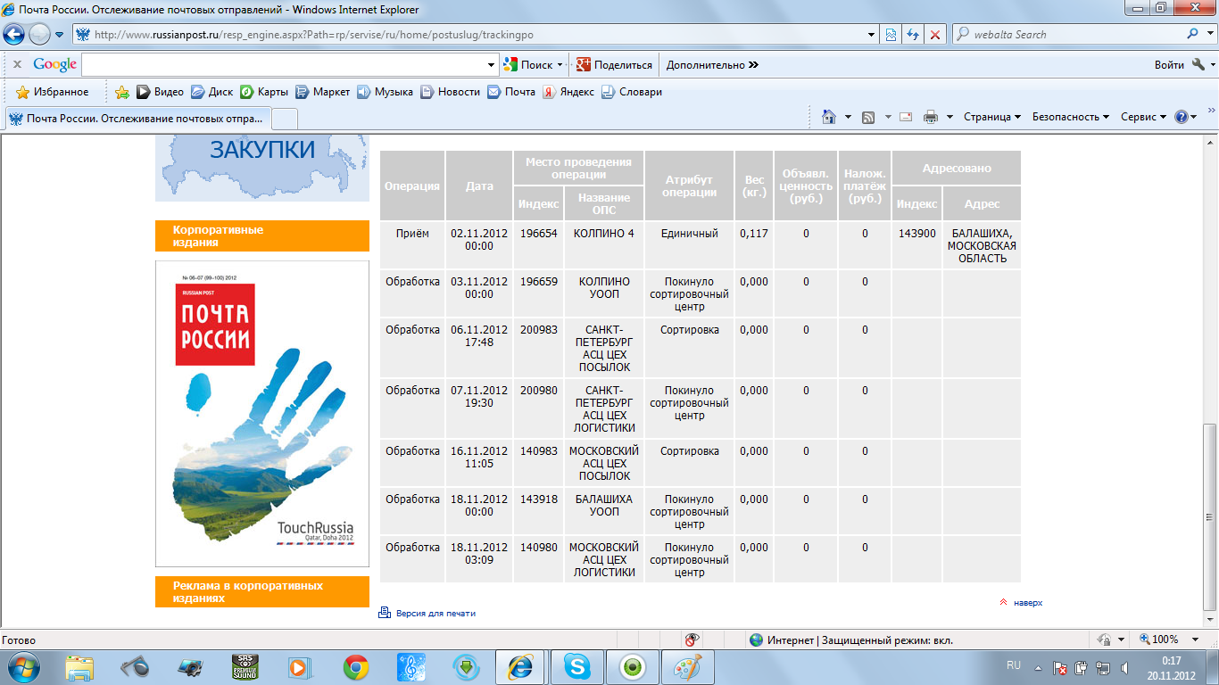Expand the Безопасность dropdown menu
Screen dimensions: 1219x685
pos(1070,117)
